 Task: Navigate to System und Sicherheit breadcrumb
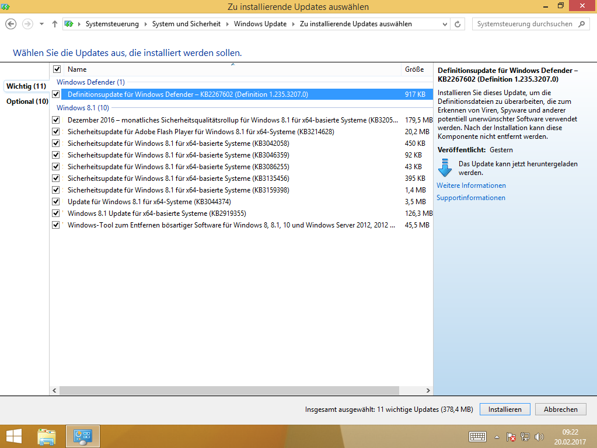click(x=186, y=24)
